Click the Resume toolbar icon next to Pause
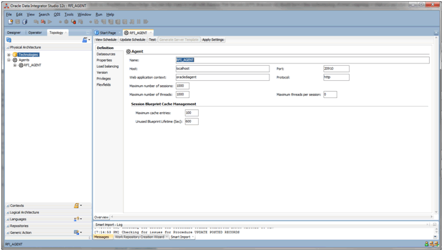Image resolution: width=443 pixels, height=251 pixels. [x=146, y=22]
